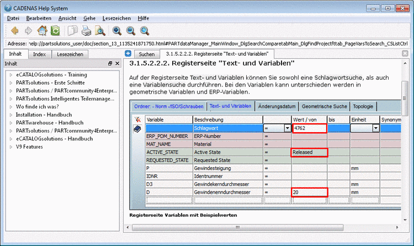Select the Registerseite Text- und Variablen tab
The width and height of the screenshot is (414, 246).
pyautogui.click(x=217, y=54)
